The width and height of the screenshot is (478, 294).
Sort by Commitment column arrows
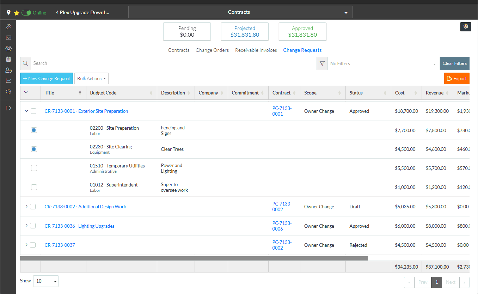263,93
